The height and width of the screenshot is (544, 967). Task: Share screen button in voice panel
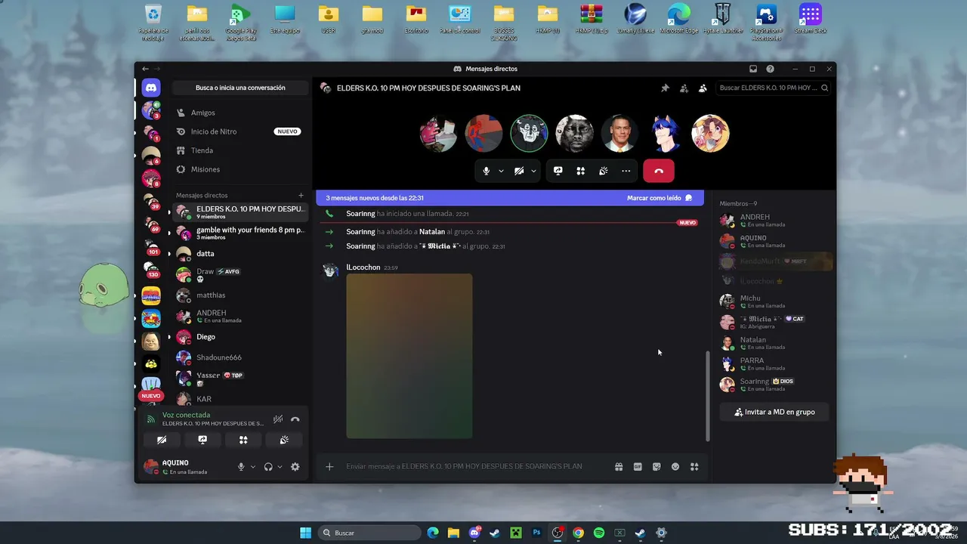click(x=202, y=440)
